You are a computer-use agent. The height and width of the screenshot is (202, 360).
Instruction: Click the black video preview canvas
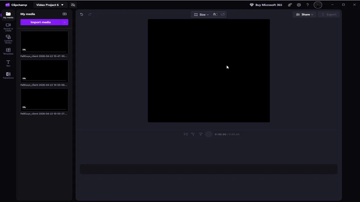(209, 71)
